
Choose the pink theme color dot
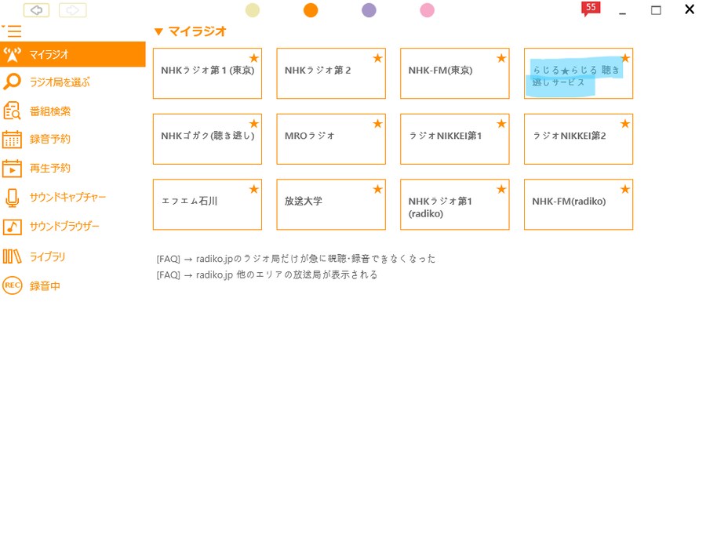tap(427, 10)
